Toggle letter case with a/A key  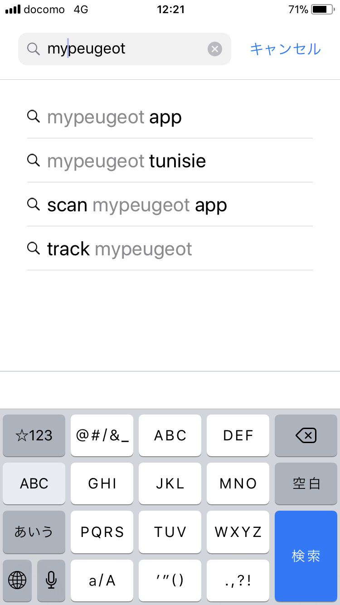[x=102, y=580]
